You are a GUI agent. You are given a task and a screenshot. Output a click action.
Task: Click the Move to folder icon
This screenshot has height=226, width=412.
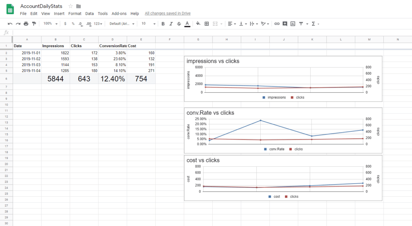pos(78,6)
